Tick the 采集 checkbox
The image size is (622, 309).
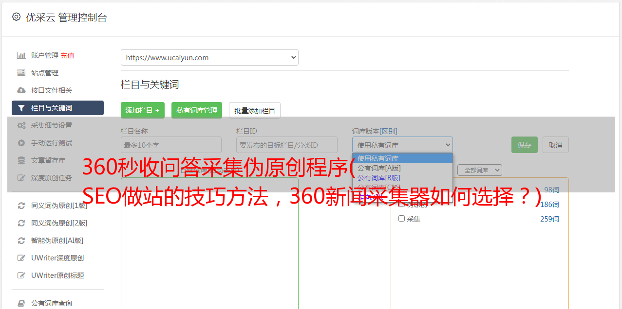click(x=402, y=219)
